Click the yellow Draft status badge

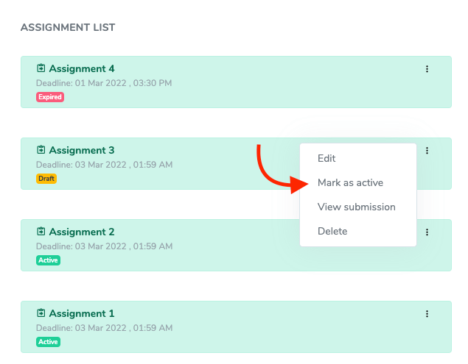click(x=46, y=179)
